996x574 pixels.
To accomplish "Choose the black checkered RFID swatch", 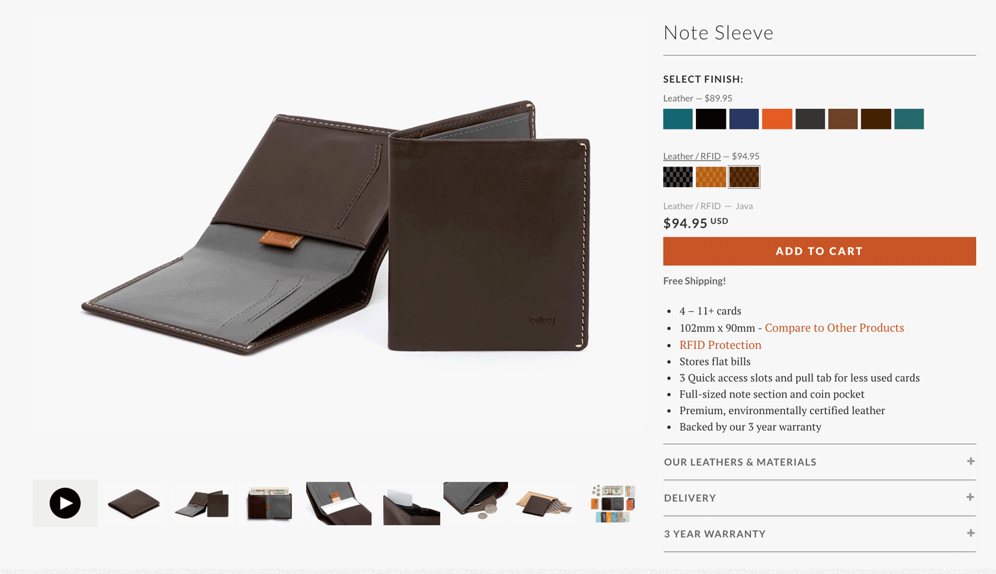I will [678, 177].
